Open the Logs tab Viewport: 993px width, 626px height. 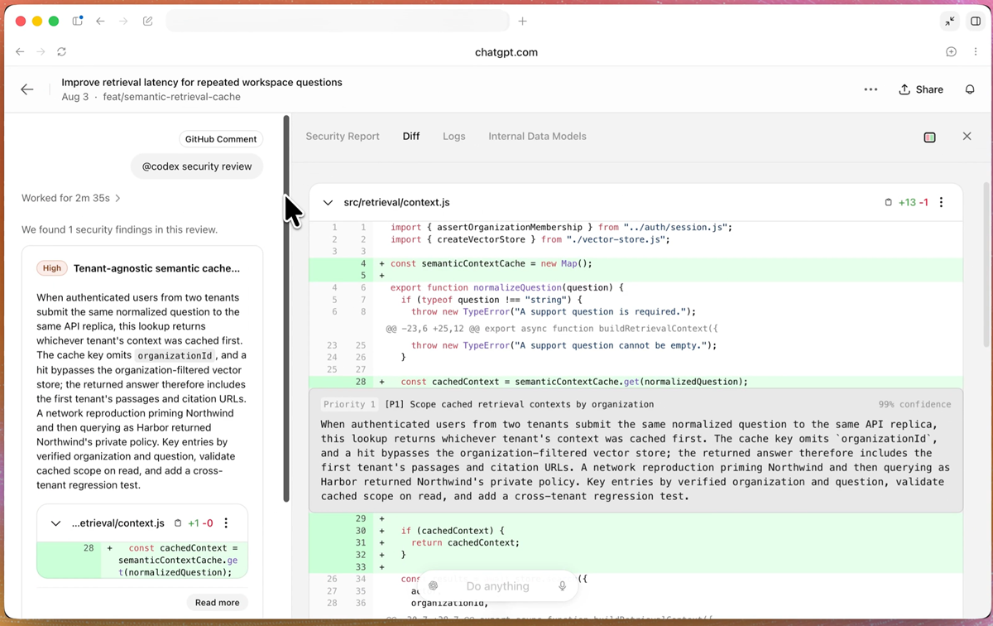(454, 137)
